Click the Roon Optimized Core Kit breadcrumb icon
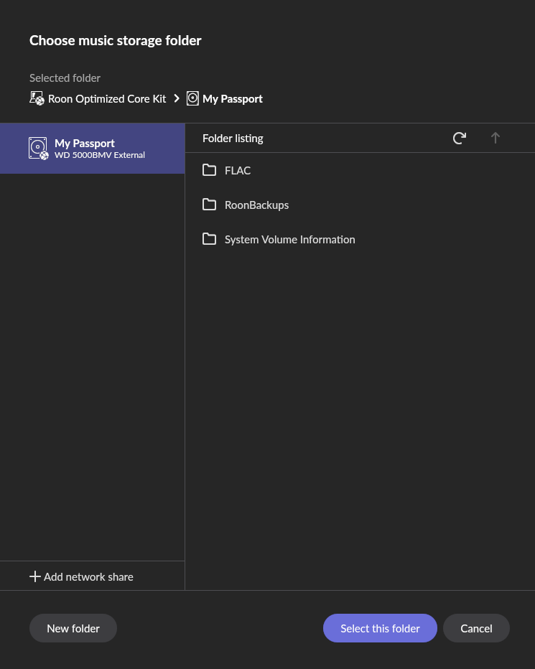 (x=37, y=98)
